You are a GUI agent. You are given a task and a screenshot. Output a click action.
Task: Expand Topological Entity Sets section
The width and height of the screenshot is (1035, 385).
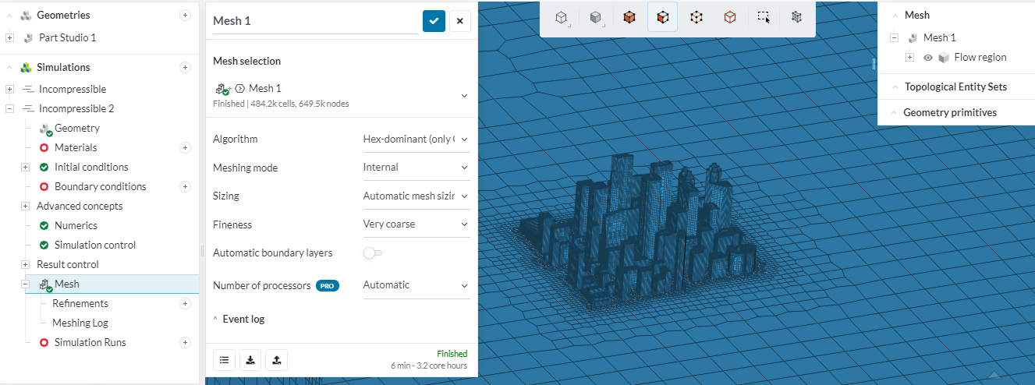click(x=894, y=87)
